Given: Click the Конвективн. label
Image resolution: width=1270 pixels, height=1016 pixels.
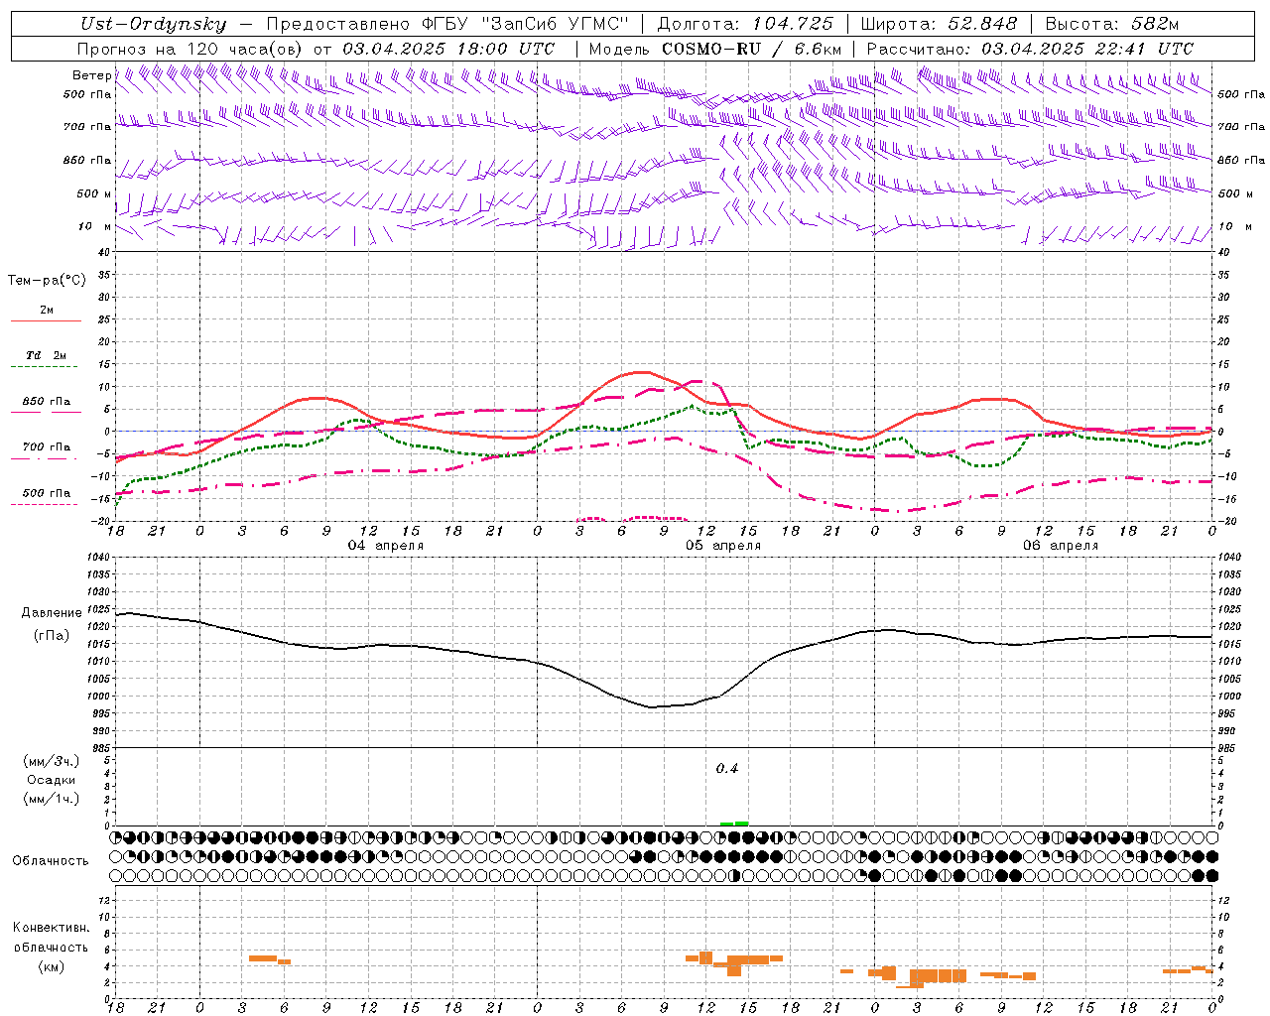Looking at the screenshot, I should [52, 928].
